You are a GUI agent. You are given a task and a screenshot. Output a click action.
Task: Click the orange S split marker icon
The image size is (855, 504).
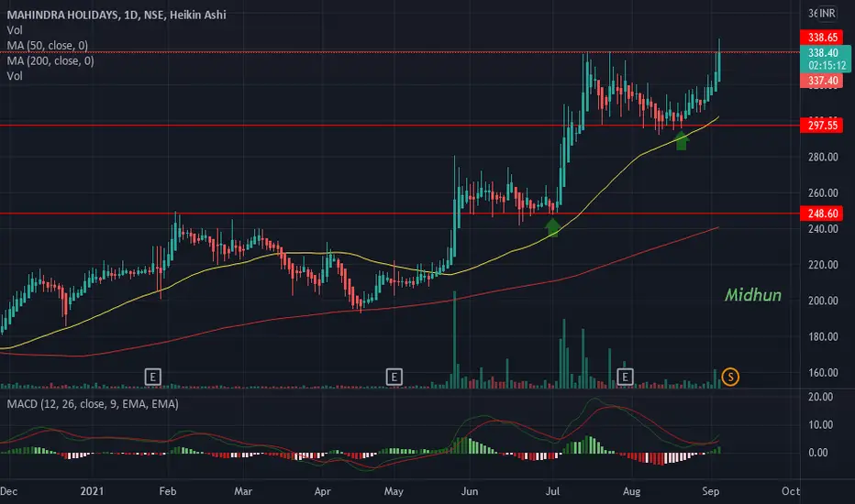coord(730,377)
